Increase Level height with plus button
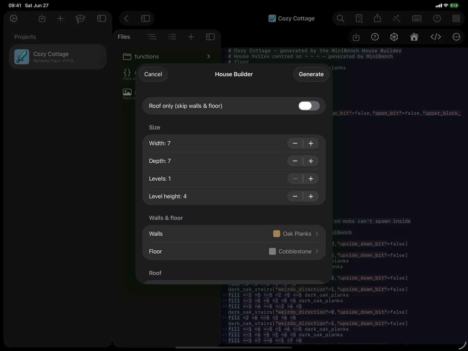 pyautogui.click(x=311, y=196)
